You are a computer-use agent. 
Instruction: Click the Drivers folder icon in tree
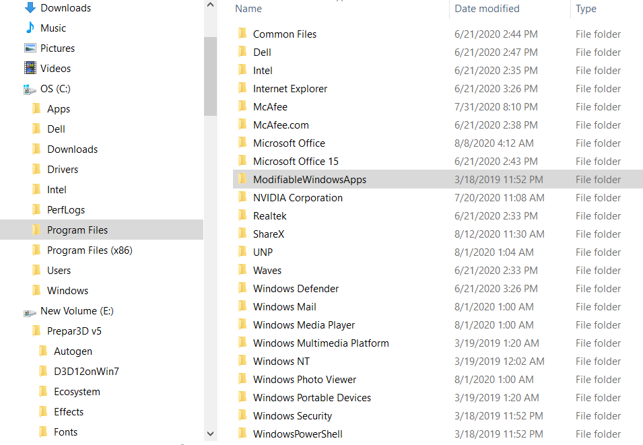36,170
